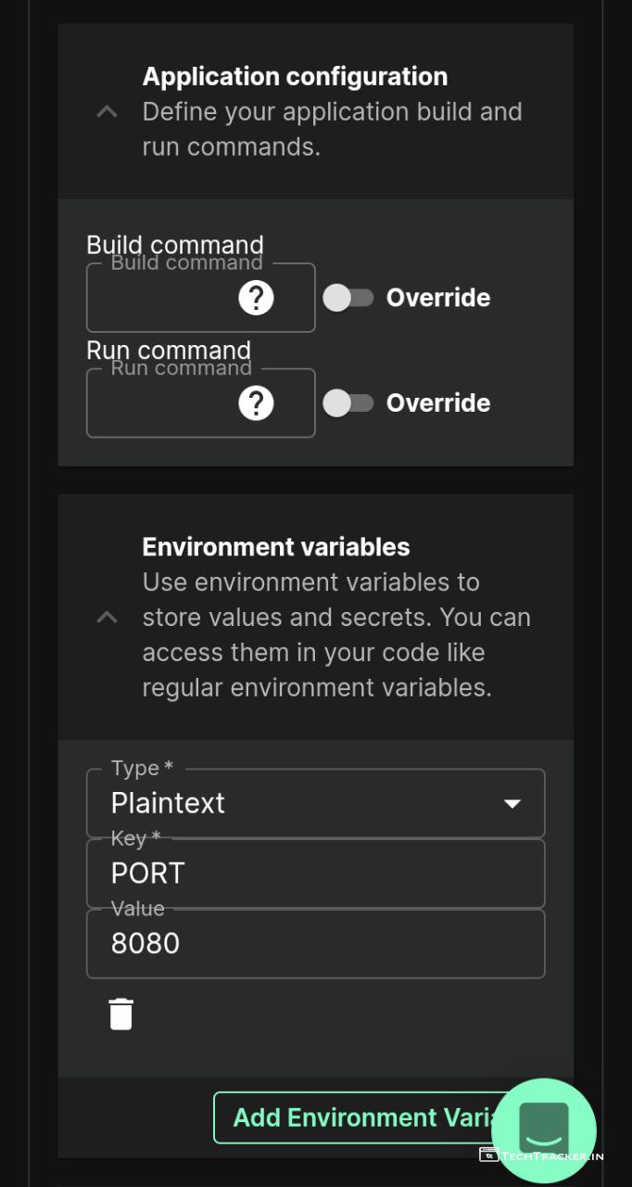The height and width of the screenshot is (1187, 632).
Task: Click the Application configuration heading
Action: (295, 76)
